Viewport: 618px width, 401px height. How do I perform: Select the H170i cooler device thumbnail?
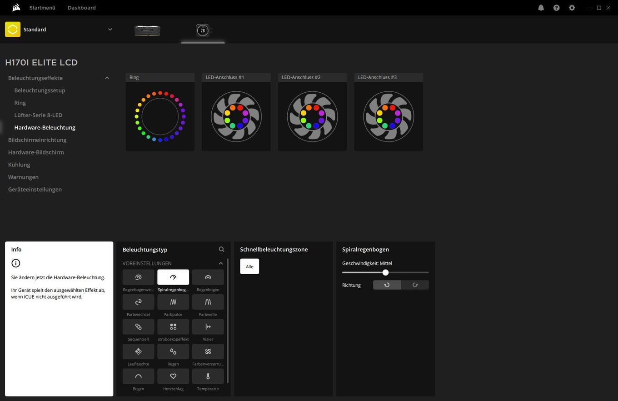(x=203, y=30)
